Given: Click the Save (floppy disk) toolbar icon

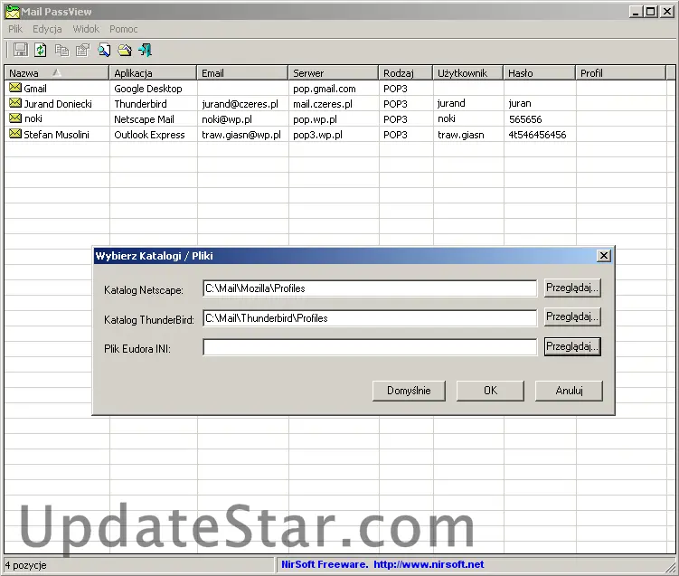Looking at the screenshot, I should pos(21,50).
